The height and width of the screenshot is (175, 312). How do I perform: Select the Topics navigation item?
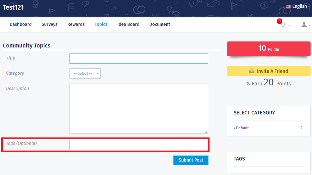click(101, 24)
